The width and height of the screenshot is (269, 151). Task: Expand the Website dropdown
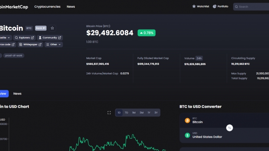6,38
